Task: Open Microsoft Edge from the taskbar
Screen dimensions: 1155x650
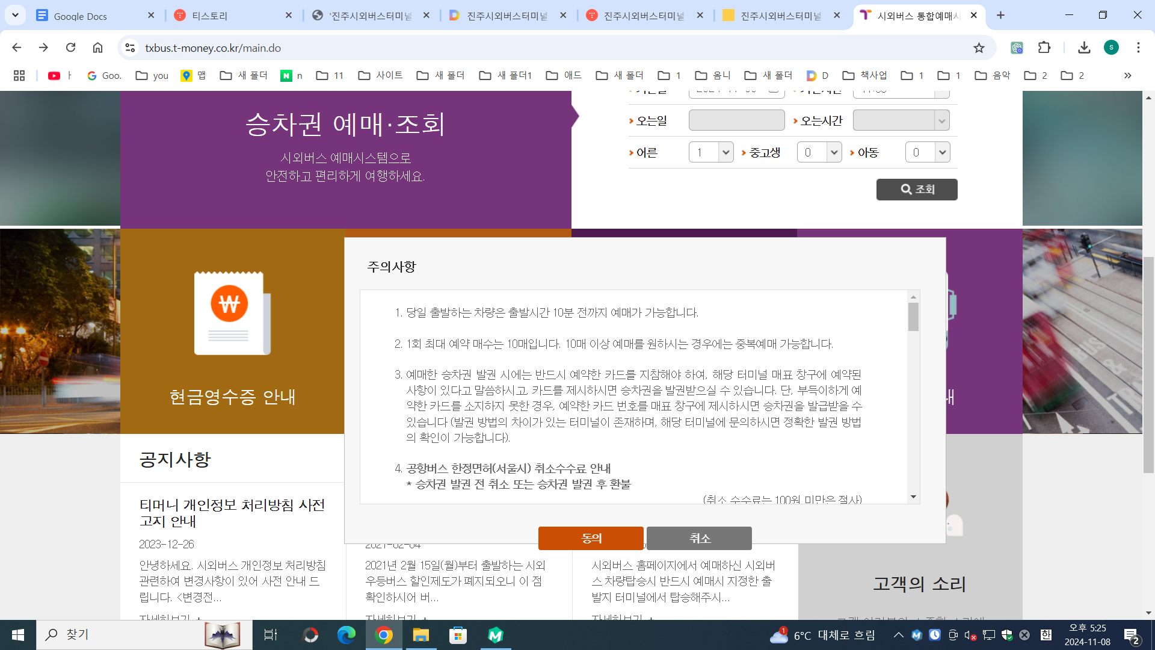Action: 346,635
